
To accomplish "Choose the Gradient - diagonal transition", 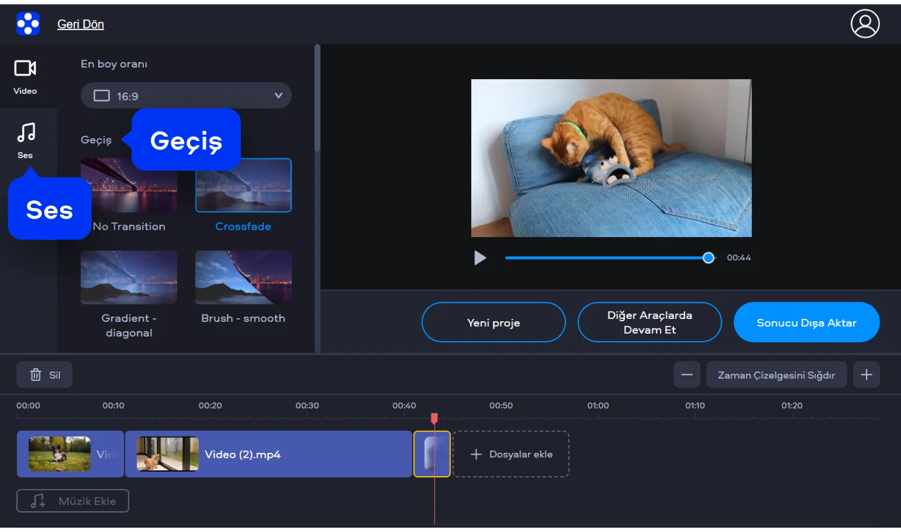I will pyautogui.click(x=129, y=277).
